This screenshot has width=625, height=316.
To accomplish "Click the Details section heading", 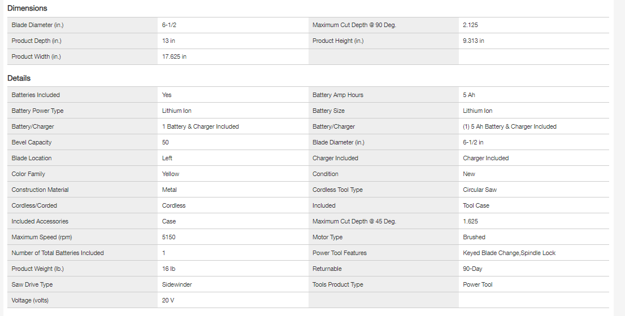I will (x=19, y=78).
